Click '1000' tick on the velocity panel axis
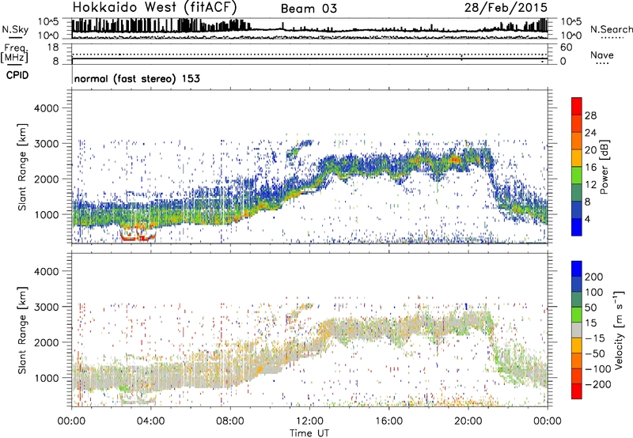 pyautogui.click(x=46, y=378)
